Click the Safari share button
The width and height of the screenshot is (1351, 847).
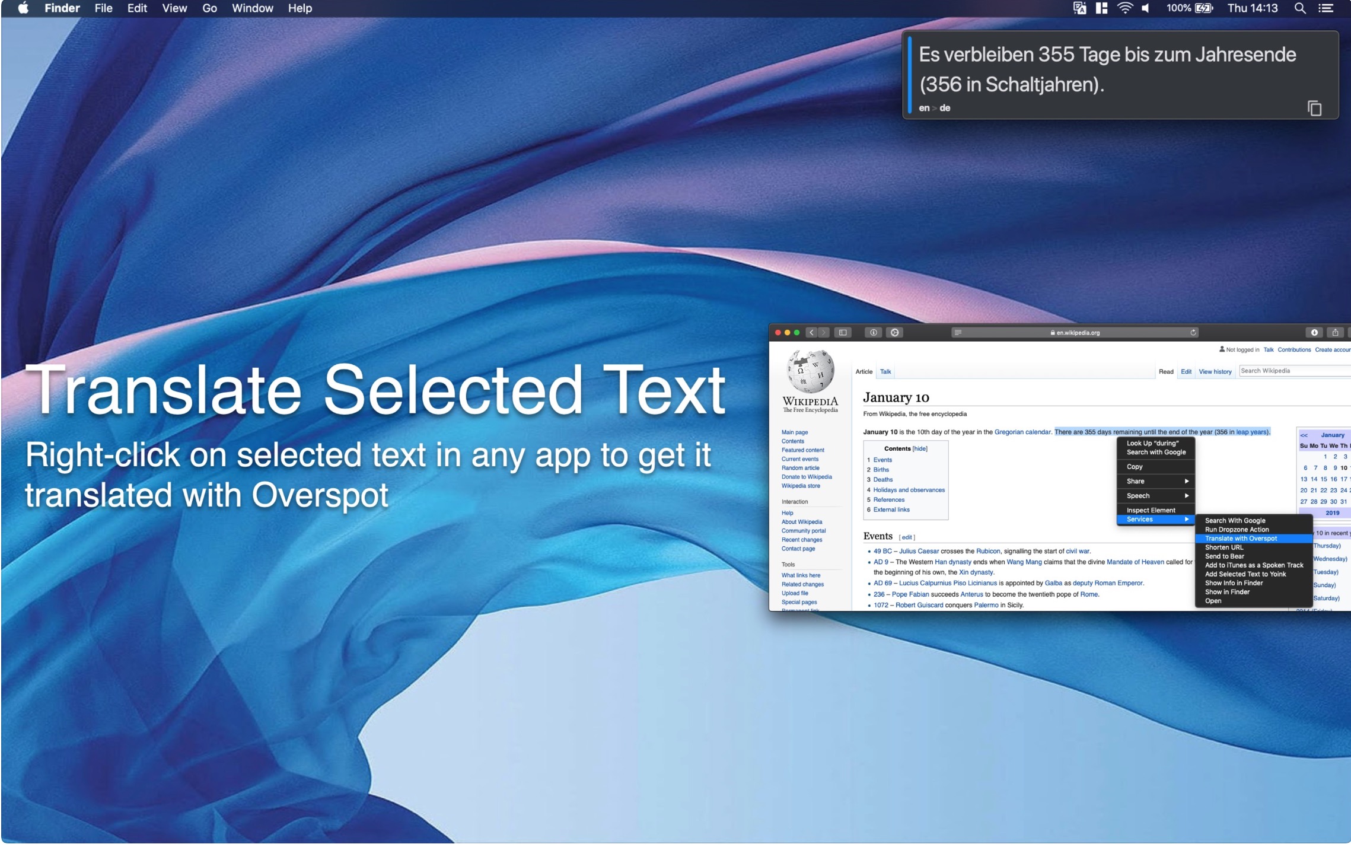(1334, 333)
